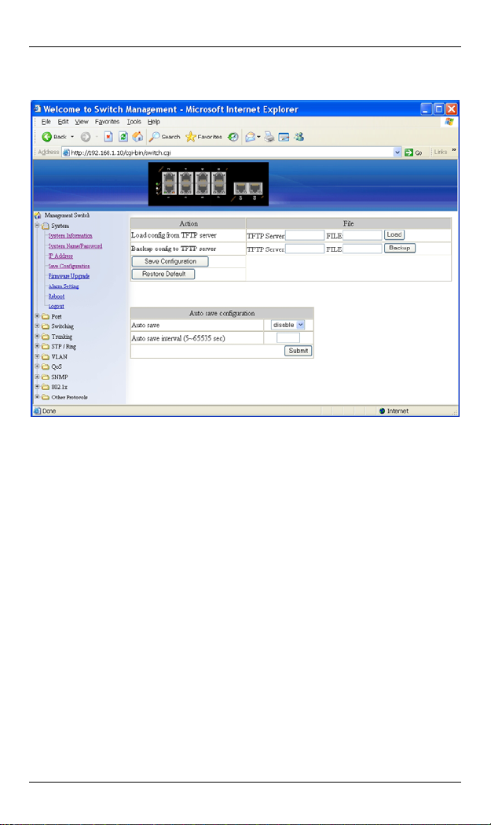Open the Firmware Upgrade link

tap(69, 276)
